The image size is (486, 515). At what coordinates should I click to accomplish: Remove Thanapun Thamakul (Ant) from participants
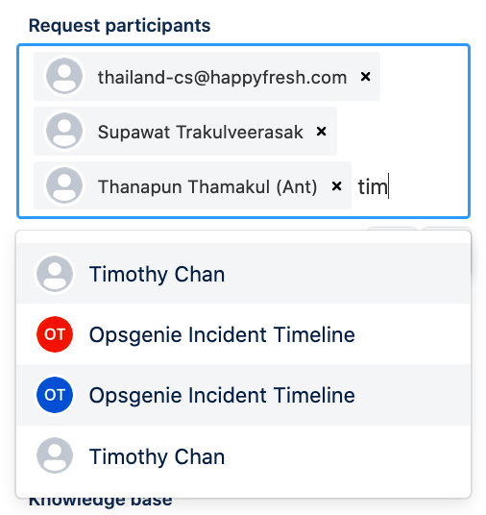point(336,186)
